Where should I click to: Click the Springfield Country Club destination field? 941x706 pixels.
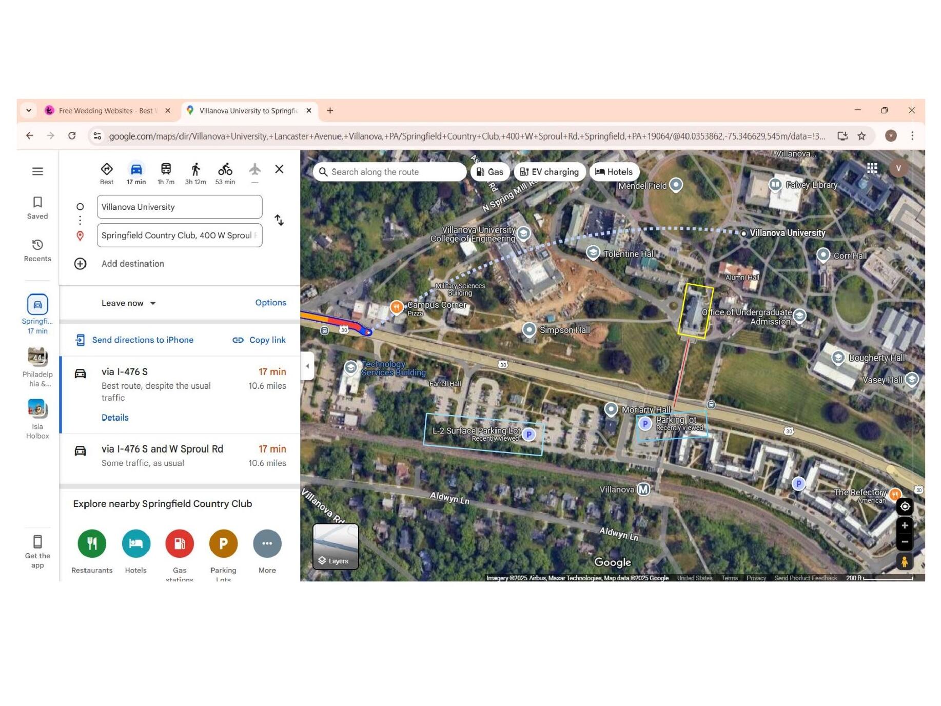point(180,235)
